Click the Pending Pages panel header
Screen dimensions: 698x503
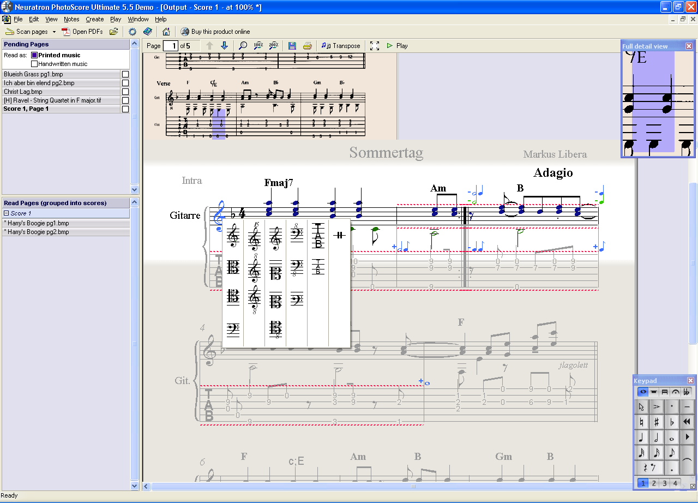[x=66, y=44]
